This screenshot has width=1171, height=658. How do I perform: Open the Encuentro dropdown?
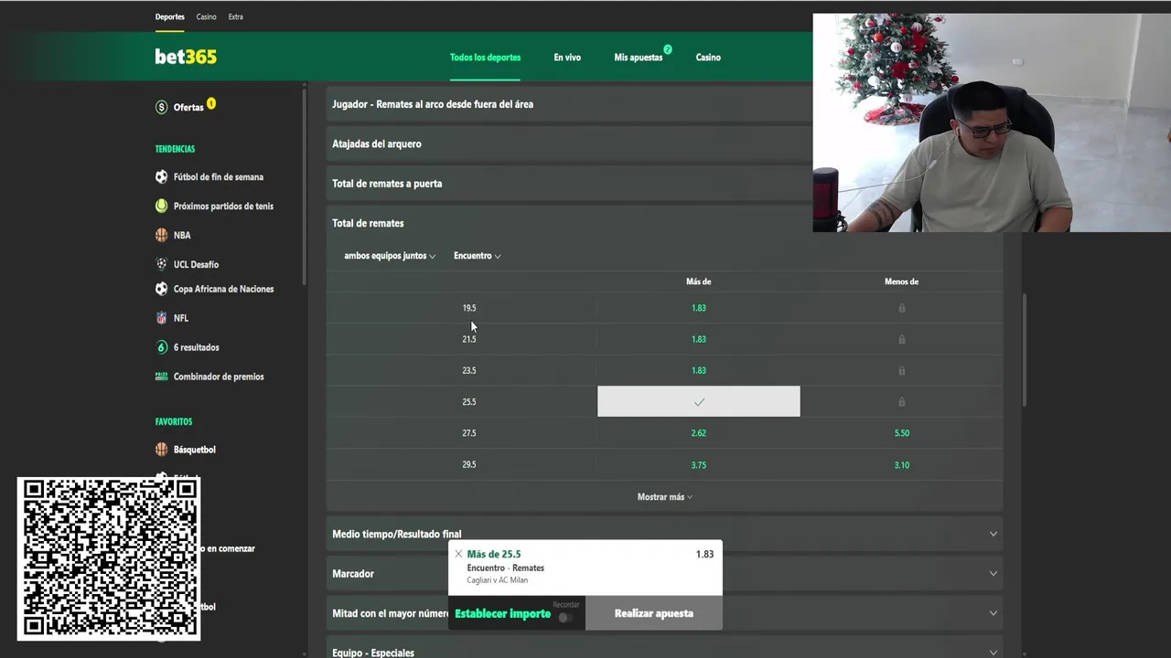click(478, 256)
